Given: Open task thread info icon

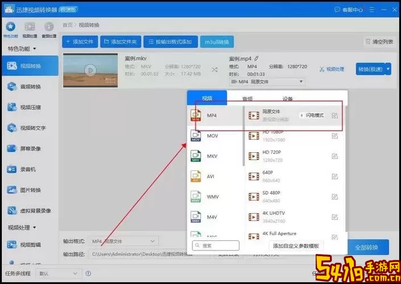Looking at the screenshot, I should click(x=88, y=274).
